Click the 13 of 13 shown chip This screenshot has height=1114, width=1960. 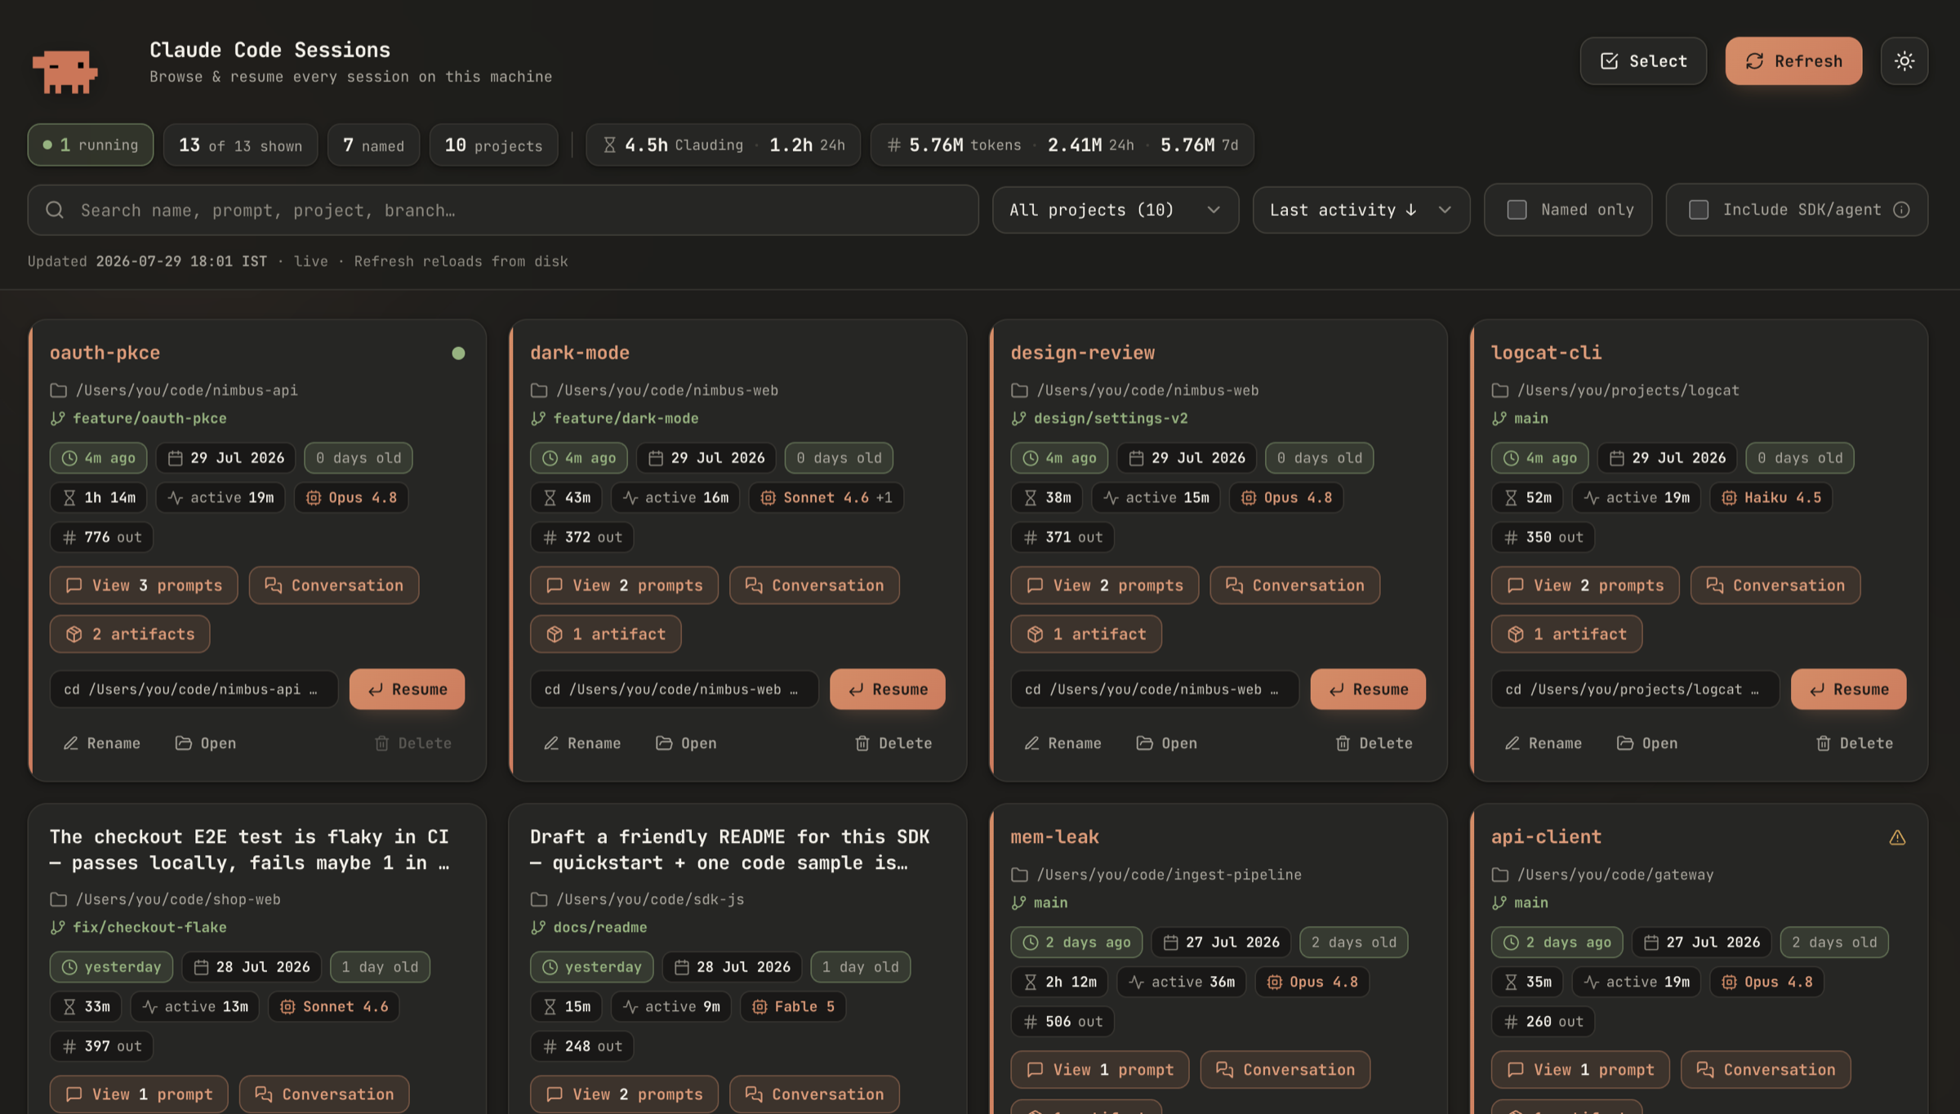coord(240,145)
